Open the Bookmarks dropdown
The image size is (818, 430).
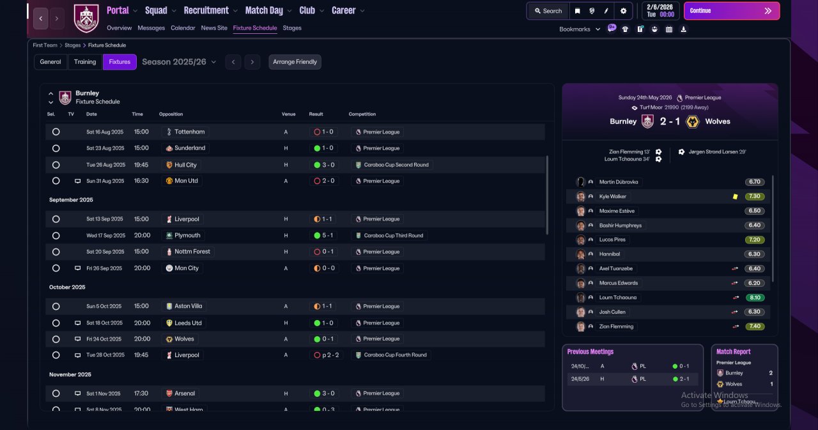580,29
